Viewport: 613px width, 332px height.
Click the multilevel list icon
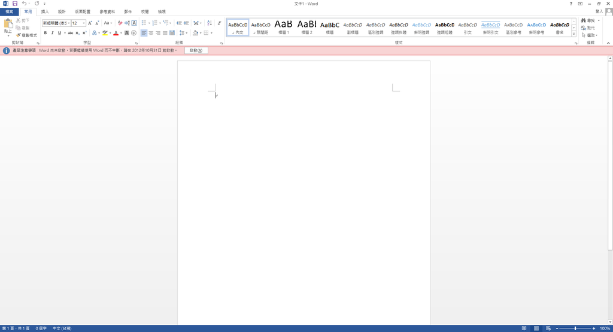pyautogui.click(x=166, y=23)
